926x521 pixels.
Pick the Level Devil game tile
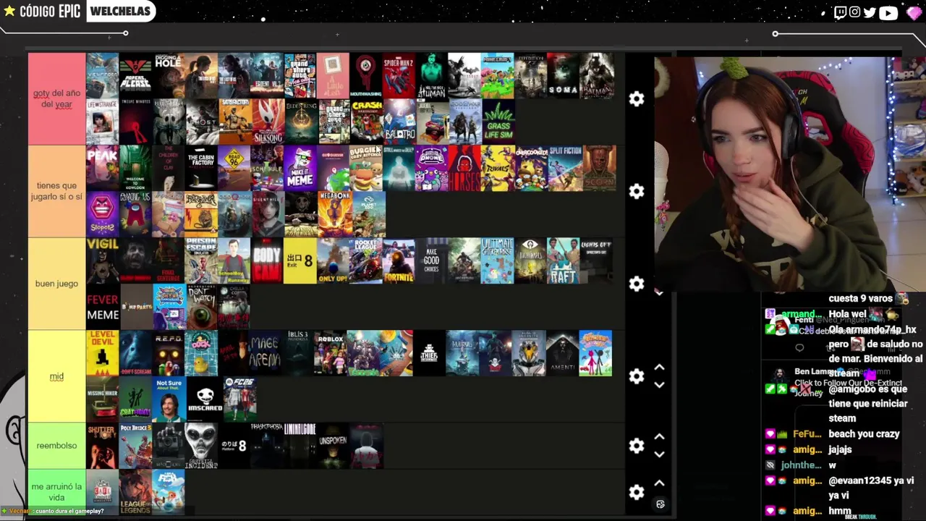[102, 353]
